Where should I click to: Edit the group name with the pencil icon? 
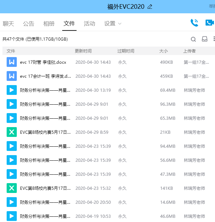150,7
